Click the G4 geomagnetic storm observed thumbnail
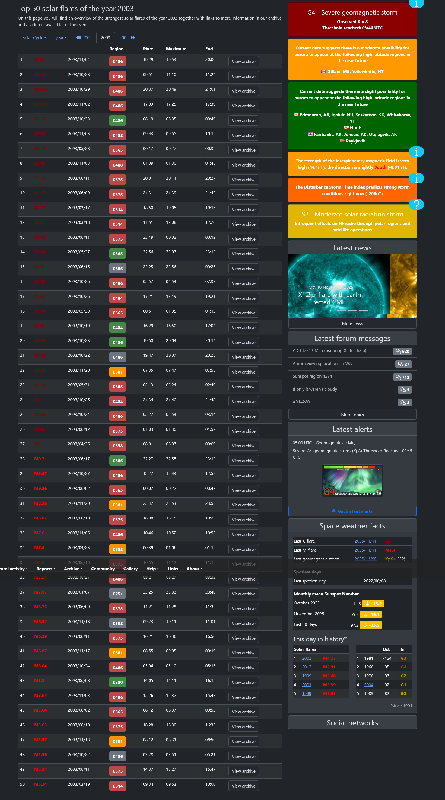Image resolution: width=445 pixels, height=800 pixels. point(352,480)
